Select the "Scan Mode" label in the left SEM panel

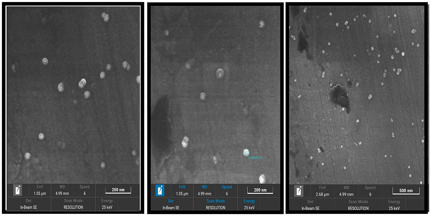[x=73, y=201]
